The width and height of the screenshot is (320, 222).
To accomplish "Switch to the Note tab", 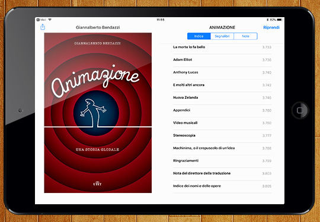I will [245, 36].
